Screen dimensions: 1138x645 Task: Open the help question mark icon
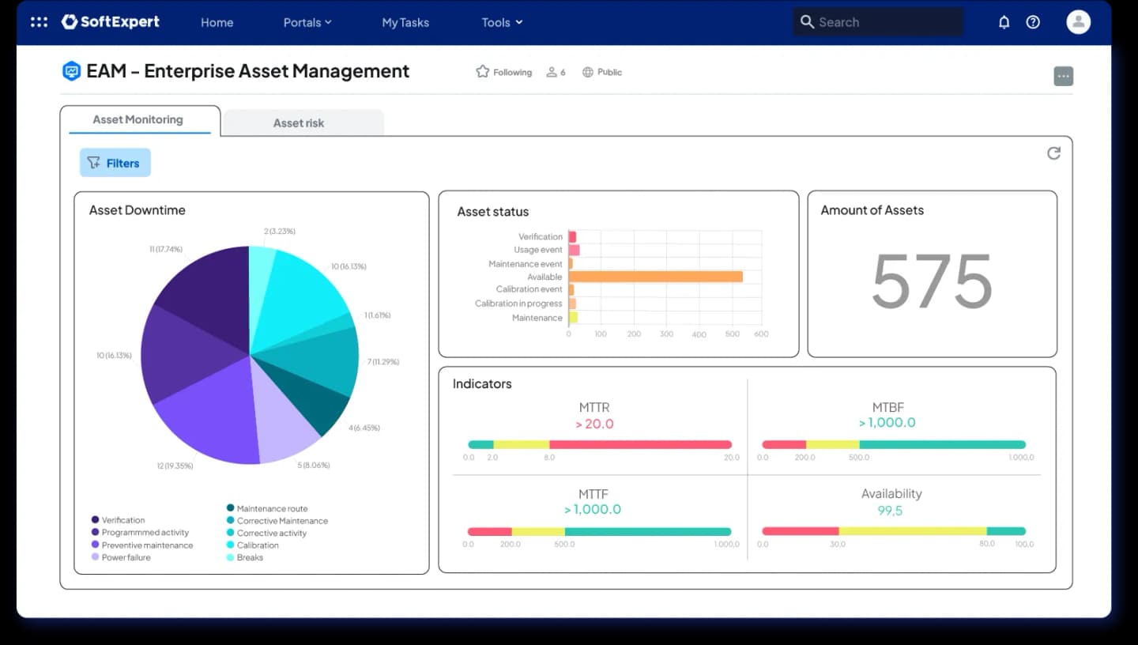[x=1033, y=22]
